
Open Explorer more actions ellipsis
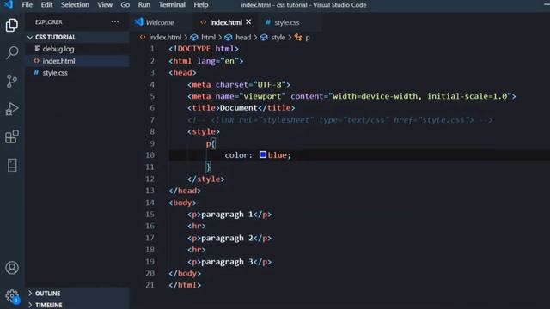114,21
